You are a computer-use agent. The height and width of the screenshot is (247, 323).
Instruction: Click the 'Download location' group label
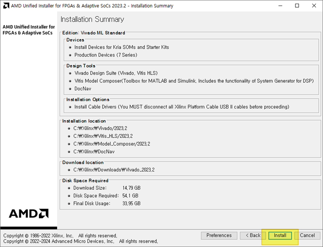(83, 163)
